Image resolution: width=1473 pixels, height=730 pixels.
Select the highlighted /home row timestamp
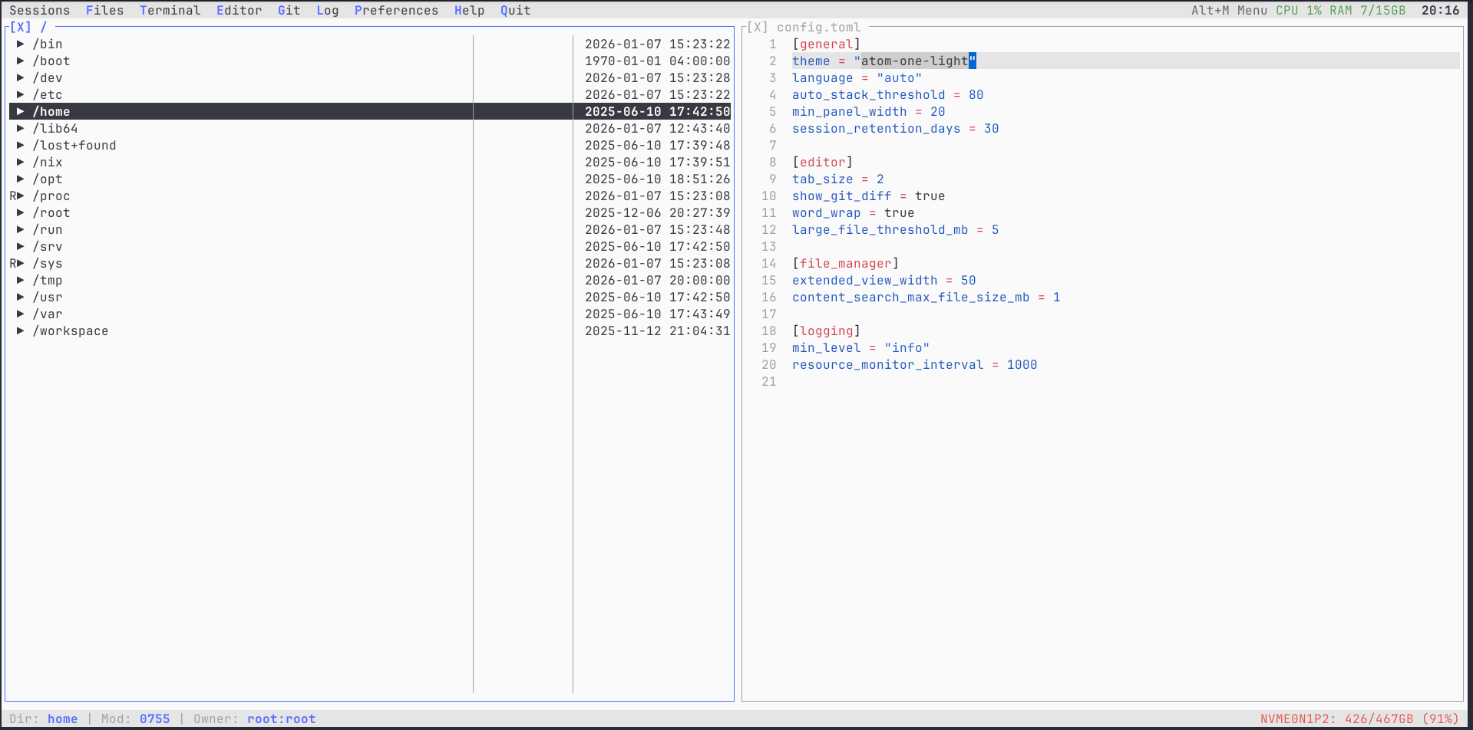[657, 111]
